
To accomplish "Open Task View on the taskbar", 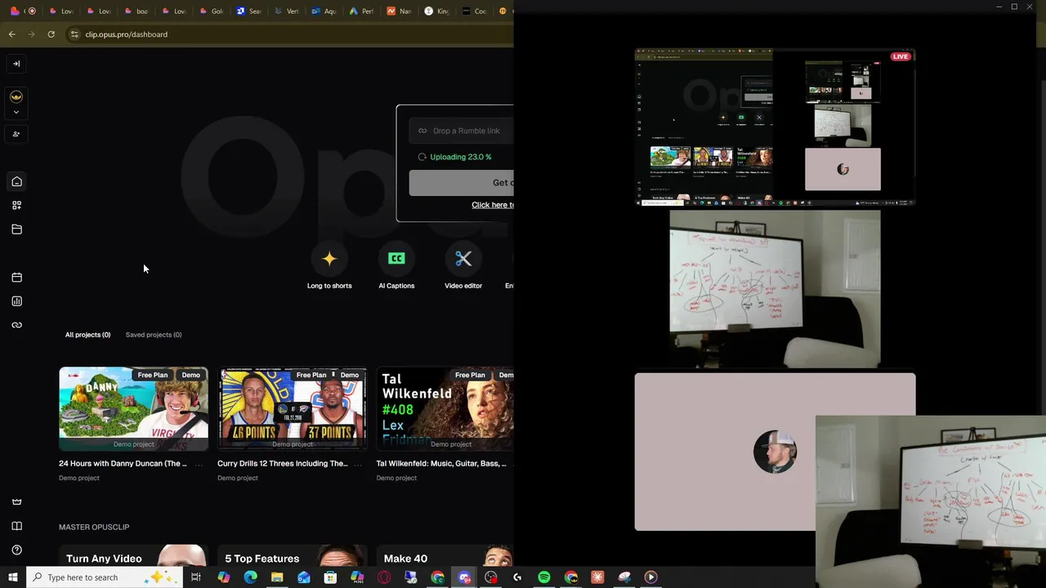I will coord(195,577).
